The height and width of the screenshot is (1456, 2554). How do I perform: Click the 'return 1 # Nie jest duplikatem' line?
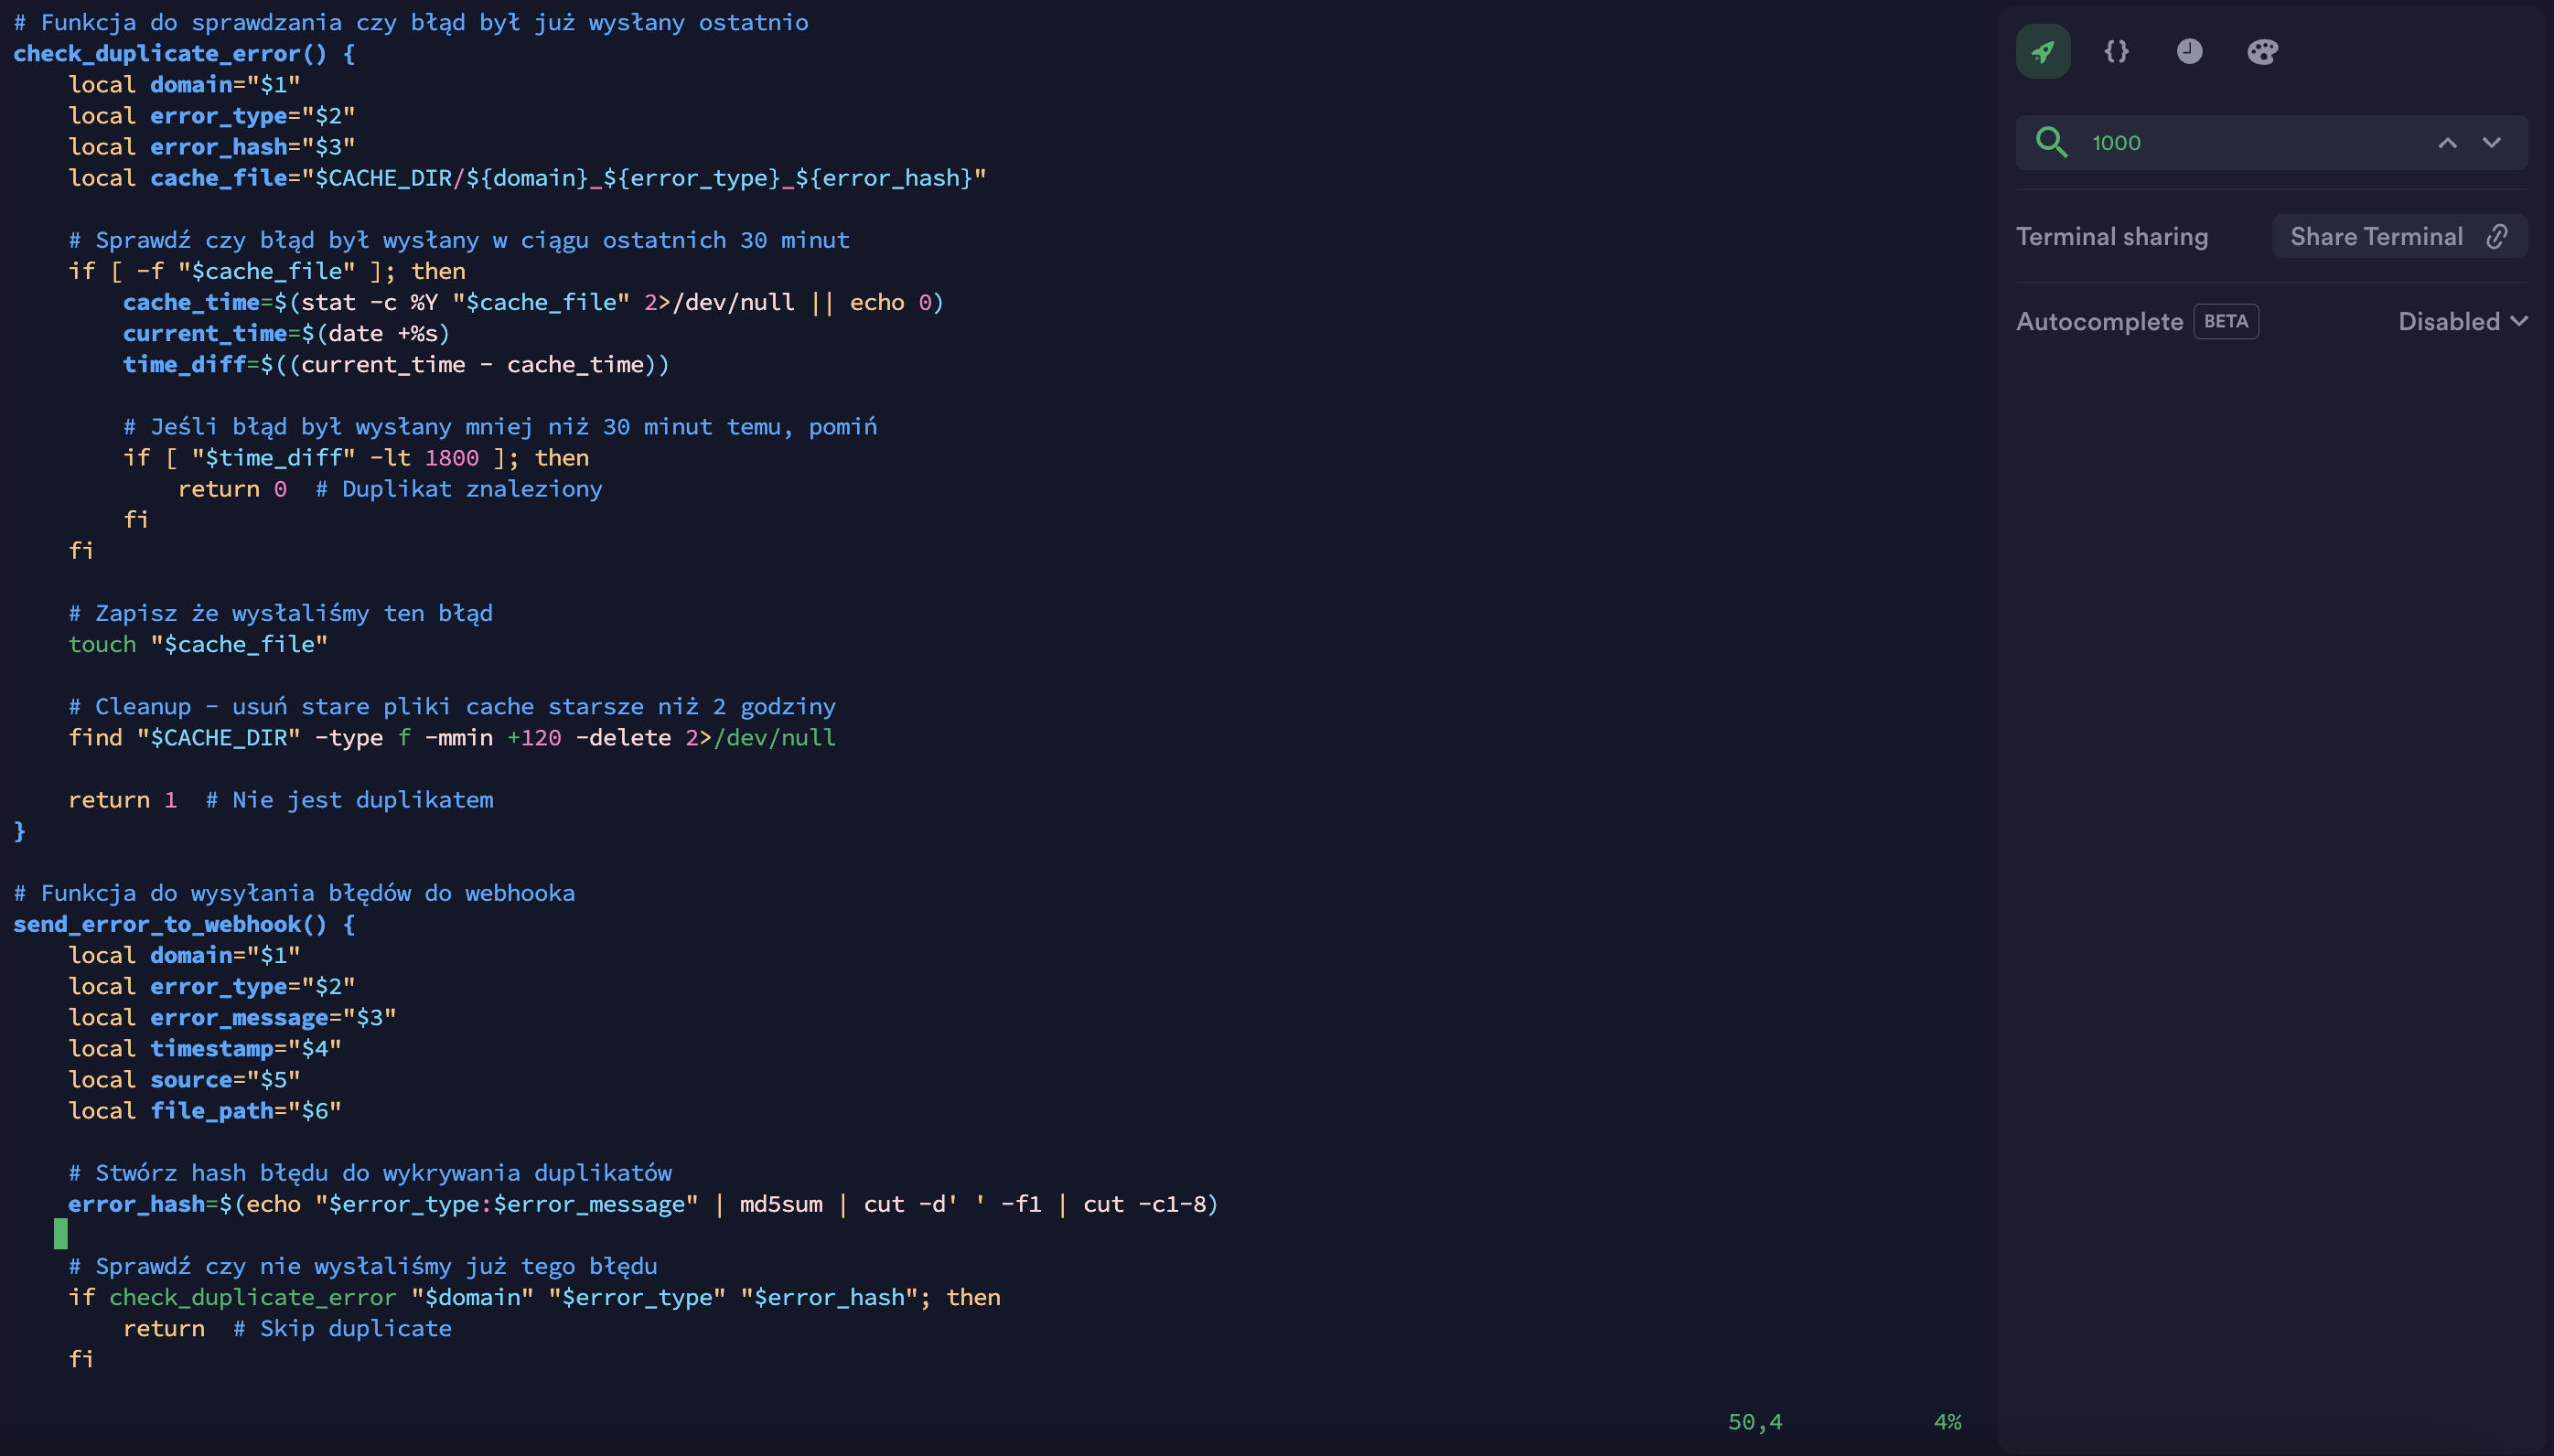(281, 799)
